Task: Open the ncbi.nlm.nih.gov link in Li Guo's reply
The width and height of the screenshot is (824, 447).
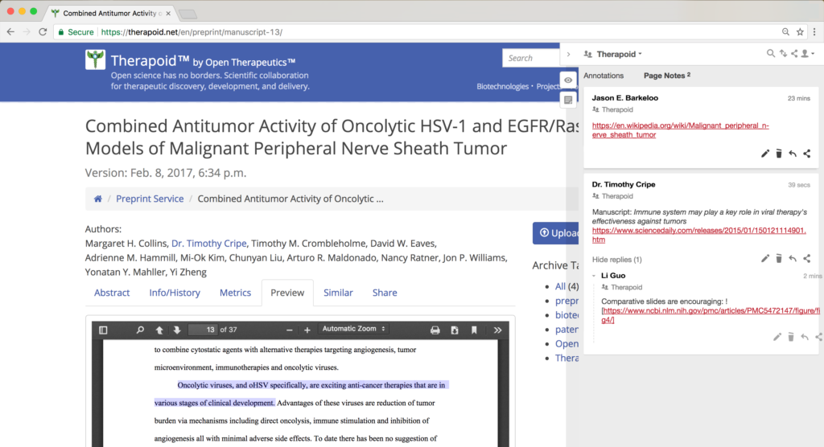Action: click(x=711, y=315)
